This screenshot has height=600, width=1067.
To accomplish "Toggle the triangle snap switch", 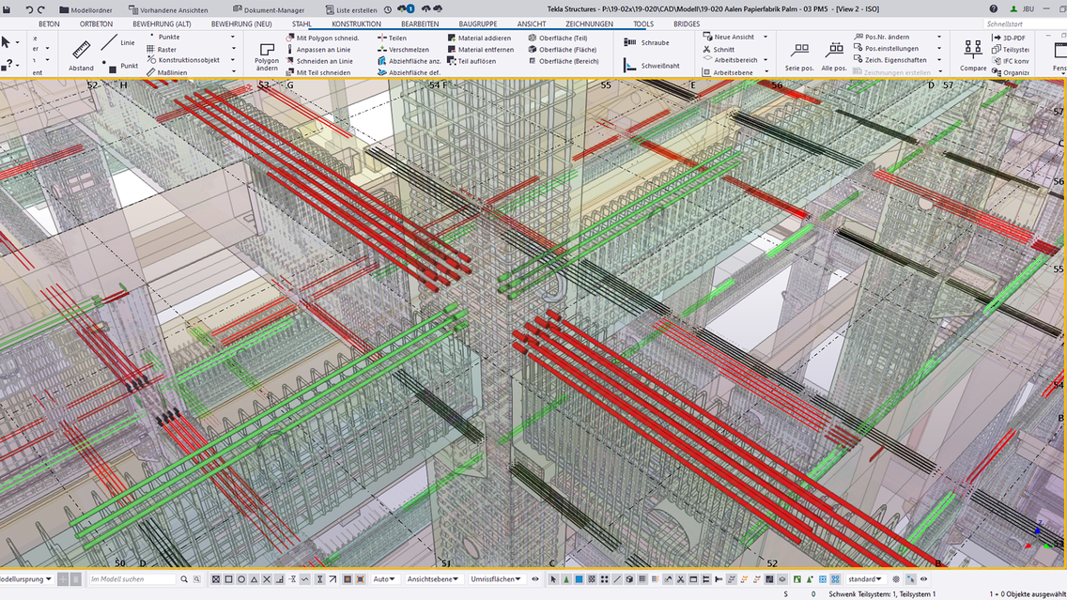I will point(254,579).
